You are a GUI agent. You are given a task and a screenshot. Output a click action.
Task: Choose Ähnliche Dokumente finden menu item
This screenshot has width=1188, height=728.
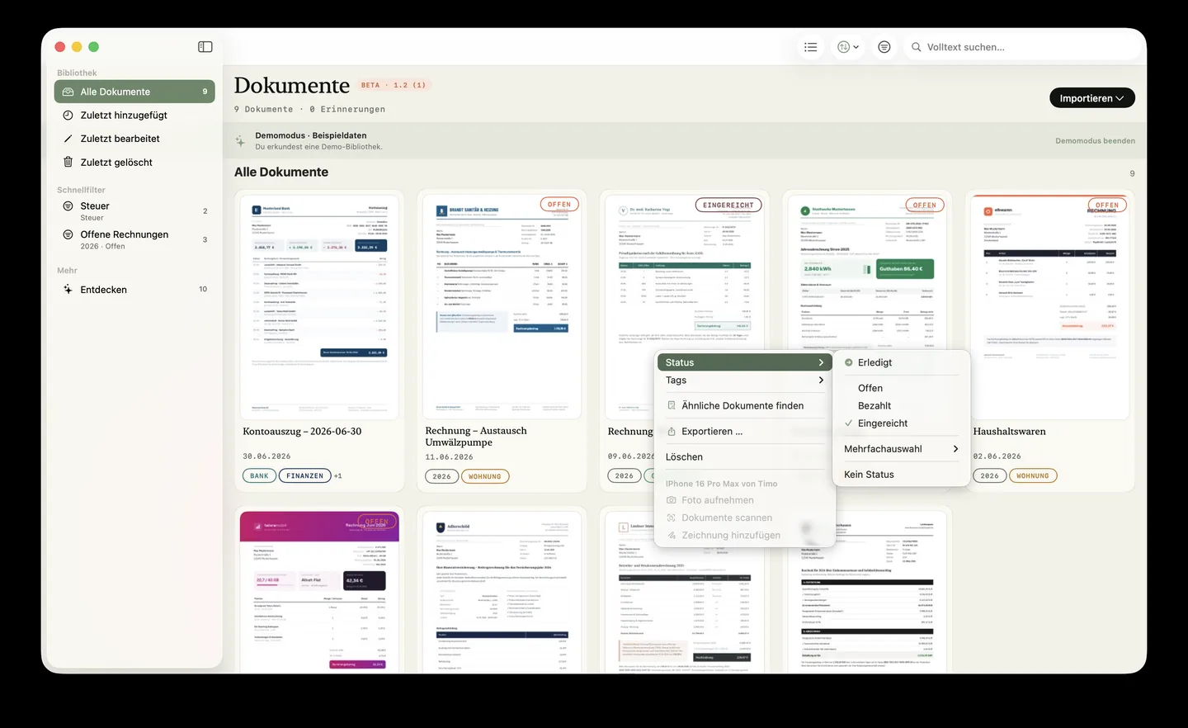point(744,406)
